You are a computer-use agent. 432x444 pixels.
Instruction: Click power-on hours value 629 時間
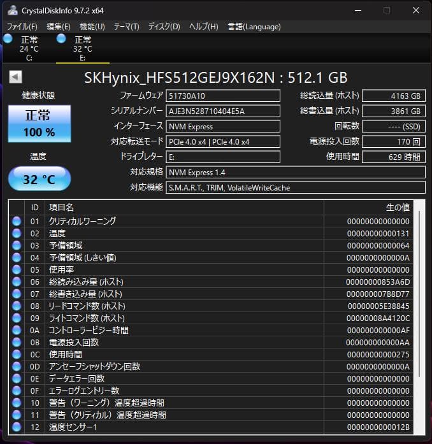tap(394, 157)
